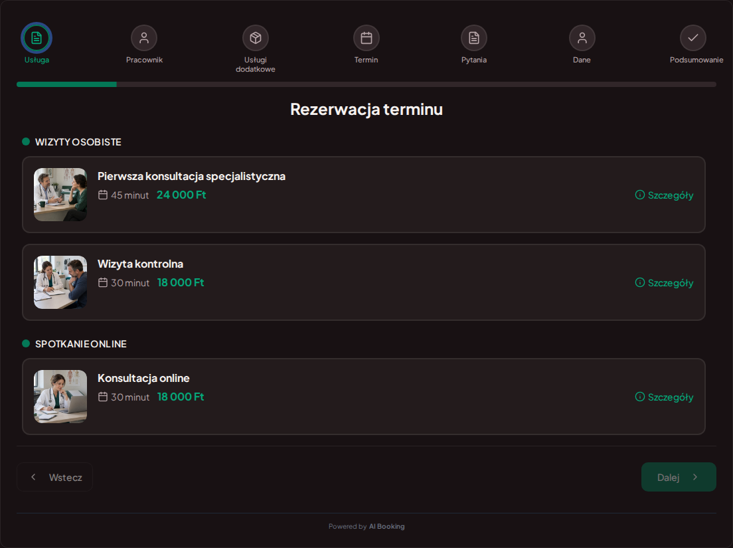Switch to the Termin step label

tap(366, 60)
